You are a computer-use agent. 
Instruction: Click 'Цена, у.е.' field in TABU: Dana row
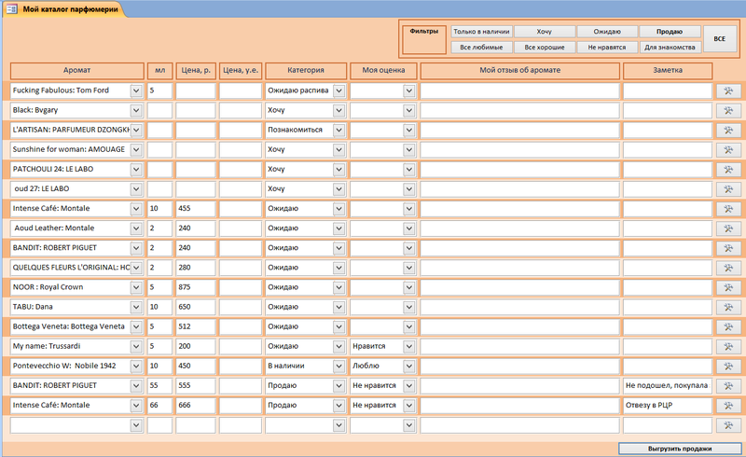(241, 307)
